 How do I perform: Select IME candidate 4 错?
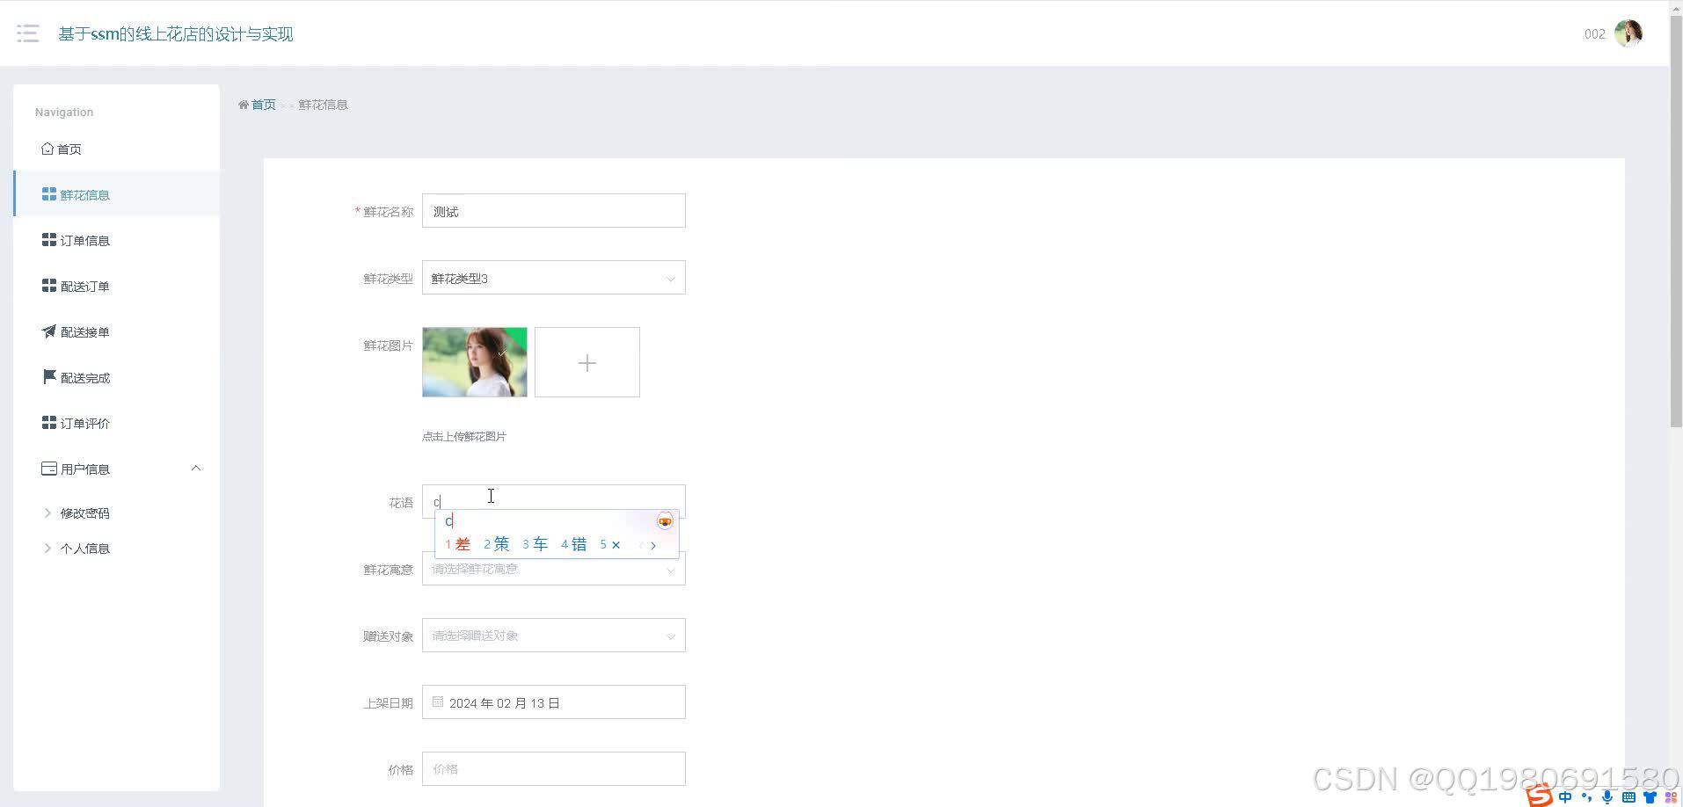574,544
